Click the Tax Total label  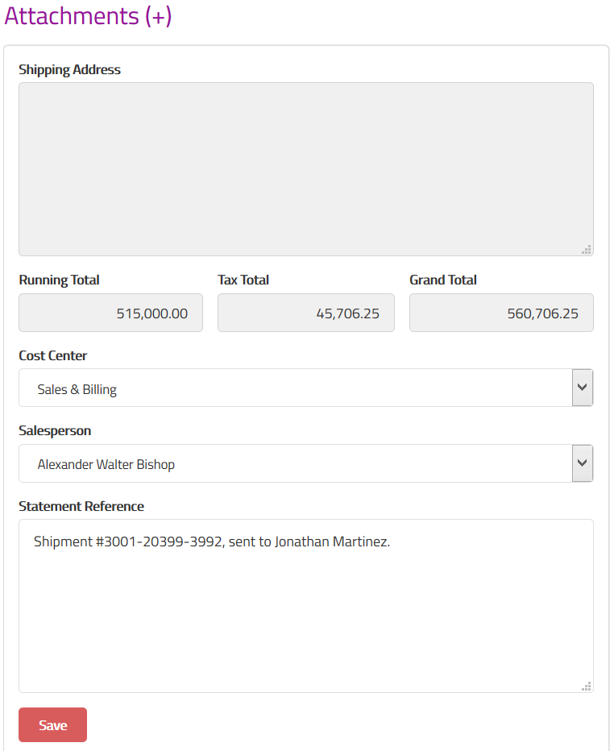pos(243,280)
